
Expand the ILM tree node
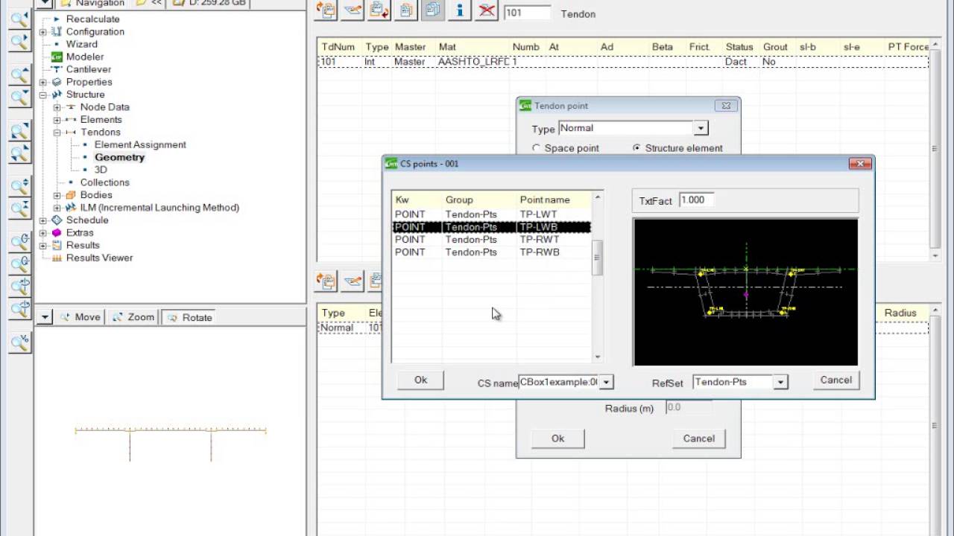point(57,208)
